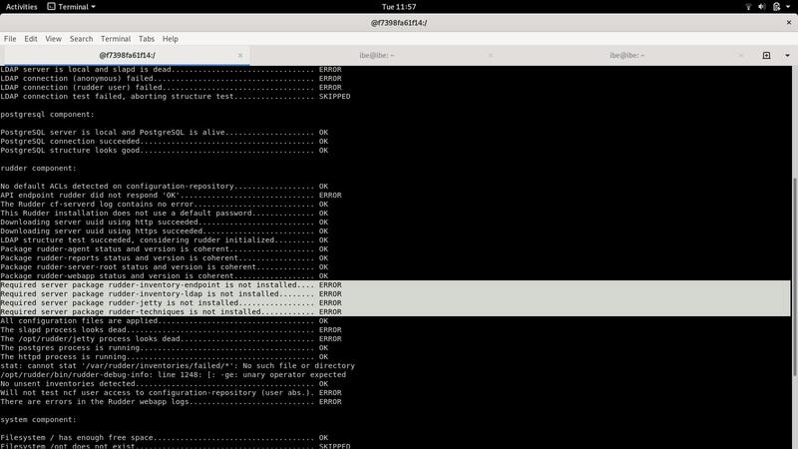Click line 'The /opt/rudder/jetty process looks dead'
Image resolution: width=798 pixels, height=449 pixels.
tap(171, 338)
